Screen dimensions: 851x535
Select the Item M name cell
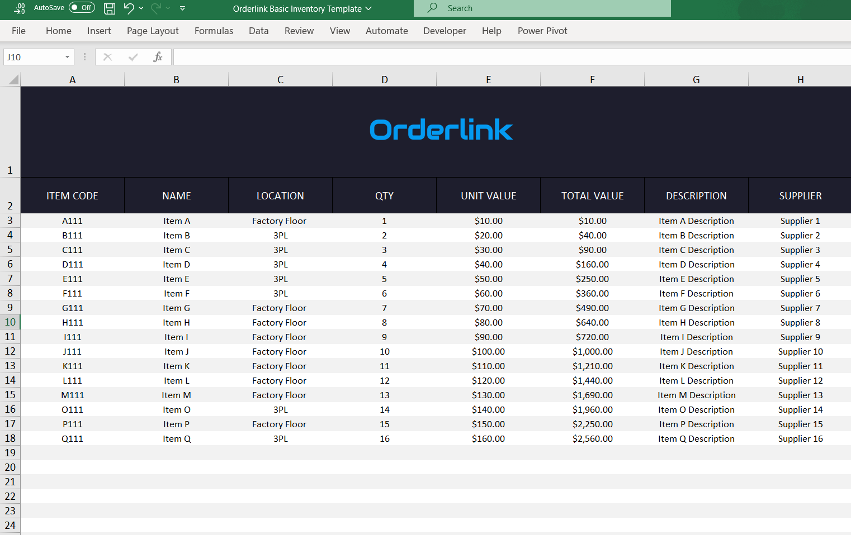(176, 395)
